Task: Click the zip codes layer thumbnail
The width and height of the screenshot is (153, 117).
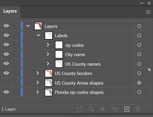Action: tap(59, 45)
